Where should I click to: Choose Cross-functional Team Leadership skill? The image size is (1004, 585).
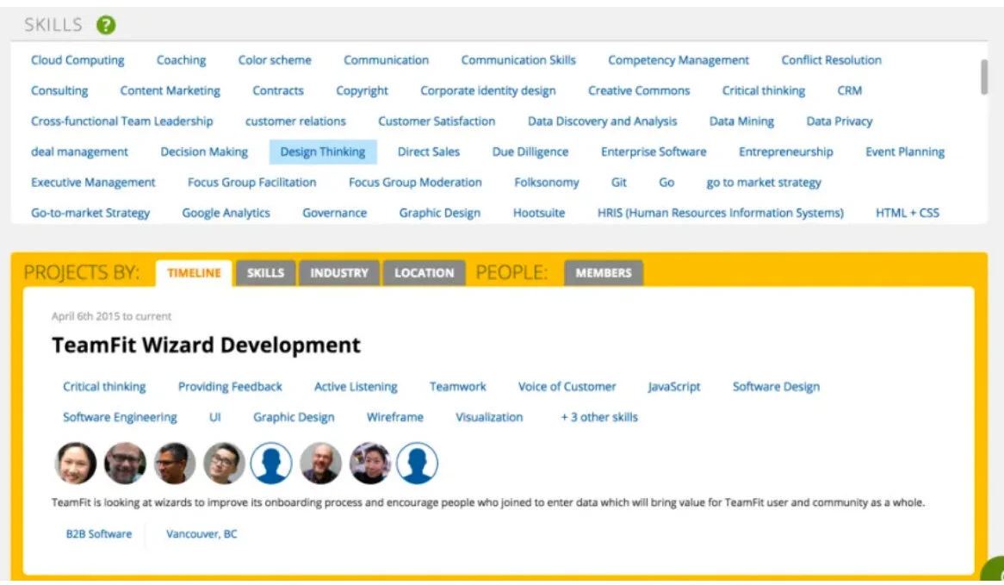pyautogui.click(x=121, y=121)
